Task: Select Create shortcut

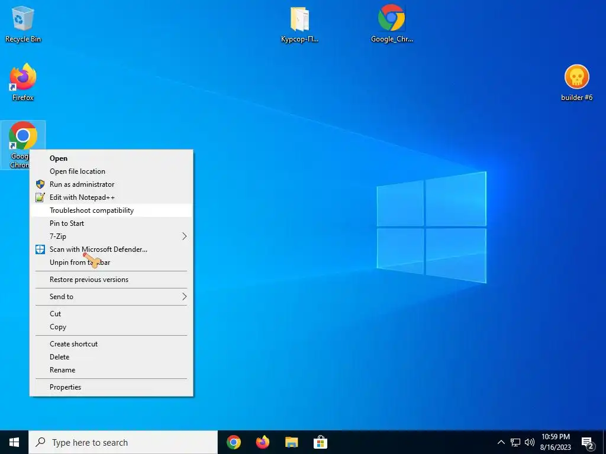Action: coord(111,344)
